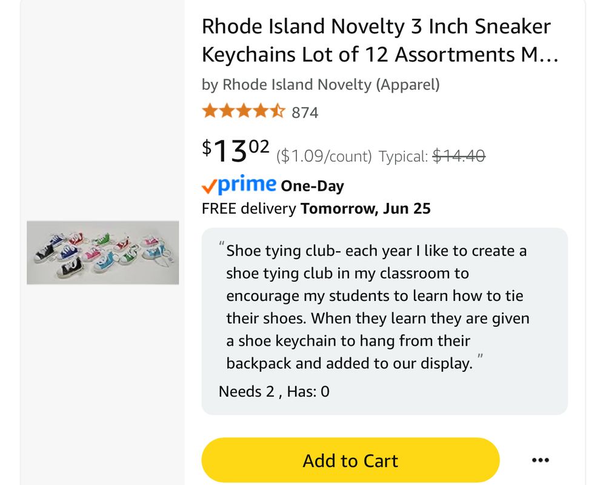Click the orange star rating

point(243,112)
